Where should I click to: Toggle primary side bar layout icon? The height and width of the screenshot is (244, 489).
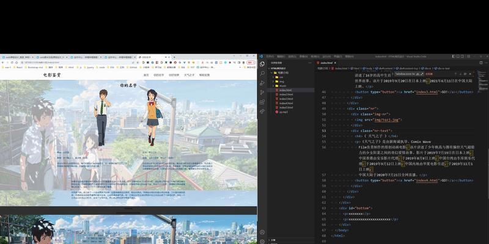(454, 56)
